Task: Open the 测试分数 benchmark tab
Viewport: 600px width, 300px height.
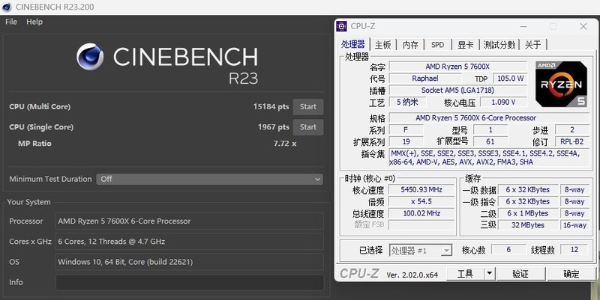Action: pos(499,45)
